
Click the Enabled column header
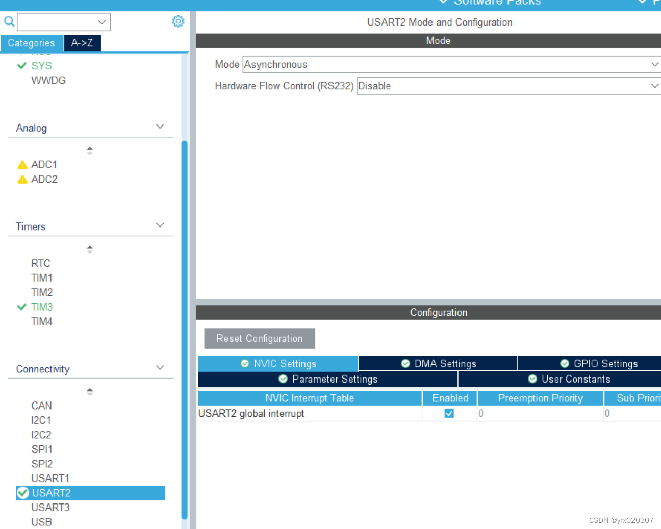coord(450,398)
